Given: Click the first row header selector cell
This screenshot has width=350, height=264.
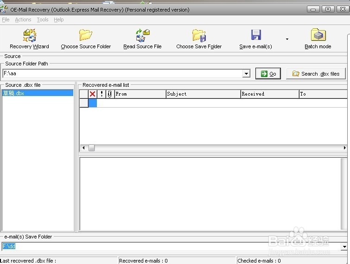Looking at the screenshot, I should 84,103.
